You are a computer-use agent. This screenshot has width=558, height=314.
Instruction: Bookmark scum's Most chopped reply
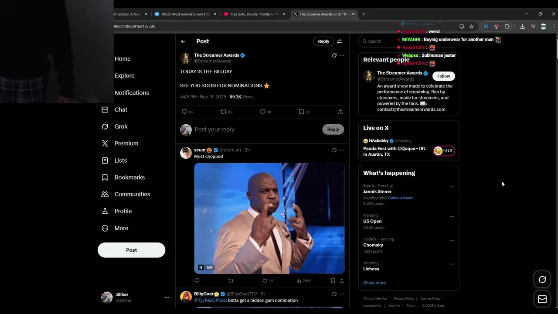tap(333, 281)
